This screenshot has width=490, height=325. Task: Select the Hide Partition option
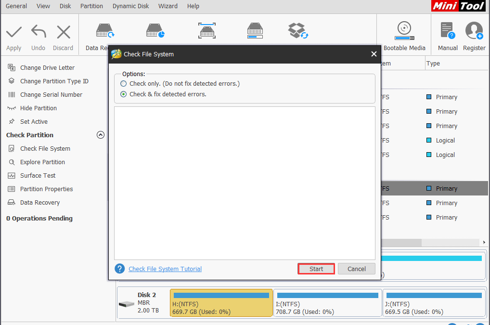[38, 108]
